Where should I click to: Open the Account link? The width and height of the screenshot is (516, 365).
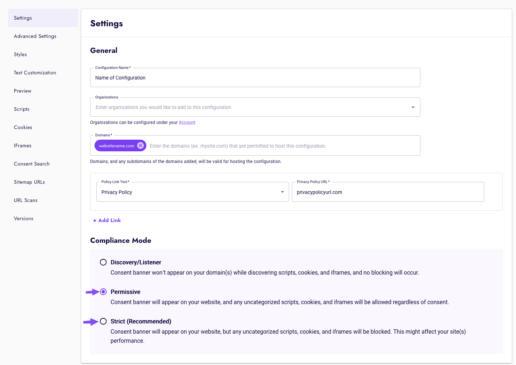[x=187, y=122]
